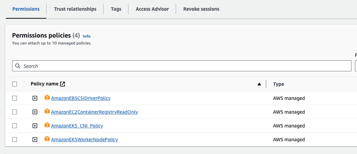
Task: Click the orange box icon for AmazonEBSCSIDriverPolicy
Action: [47, 97]
